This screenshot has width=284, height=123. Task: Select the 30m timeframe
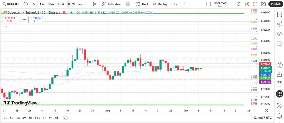tap(51, 4)
